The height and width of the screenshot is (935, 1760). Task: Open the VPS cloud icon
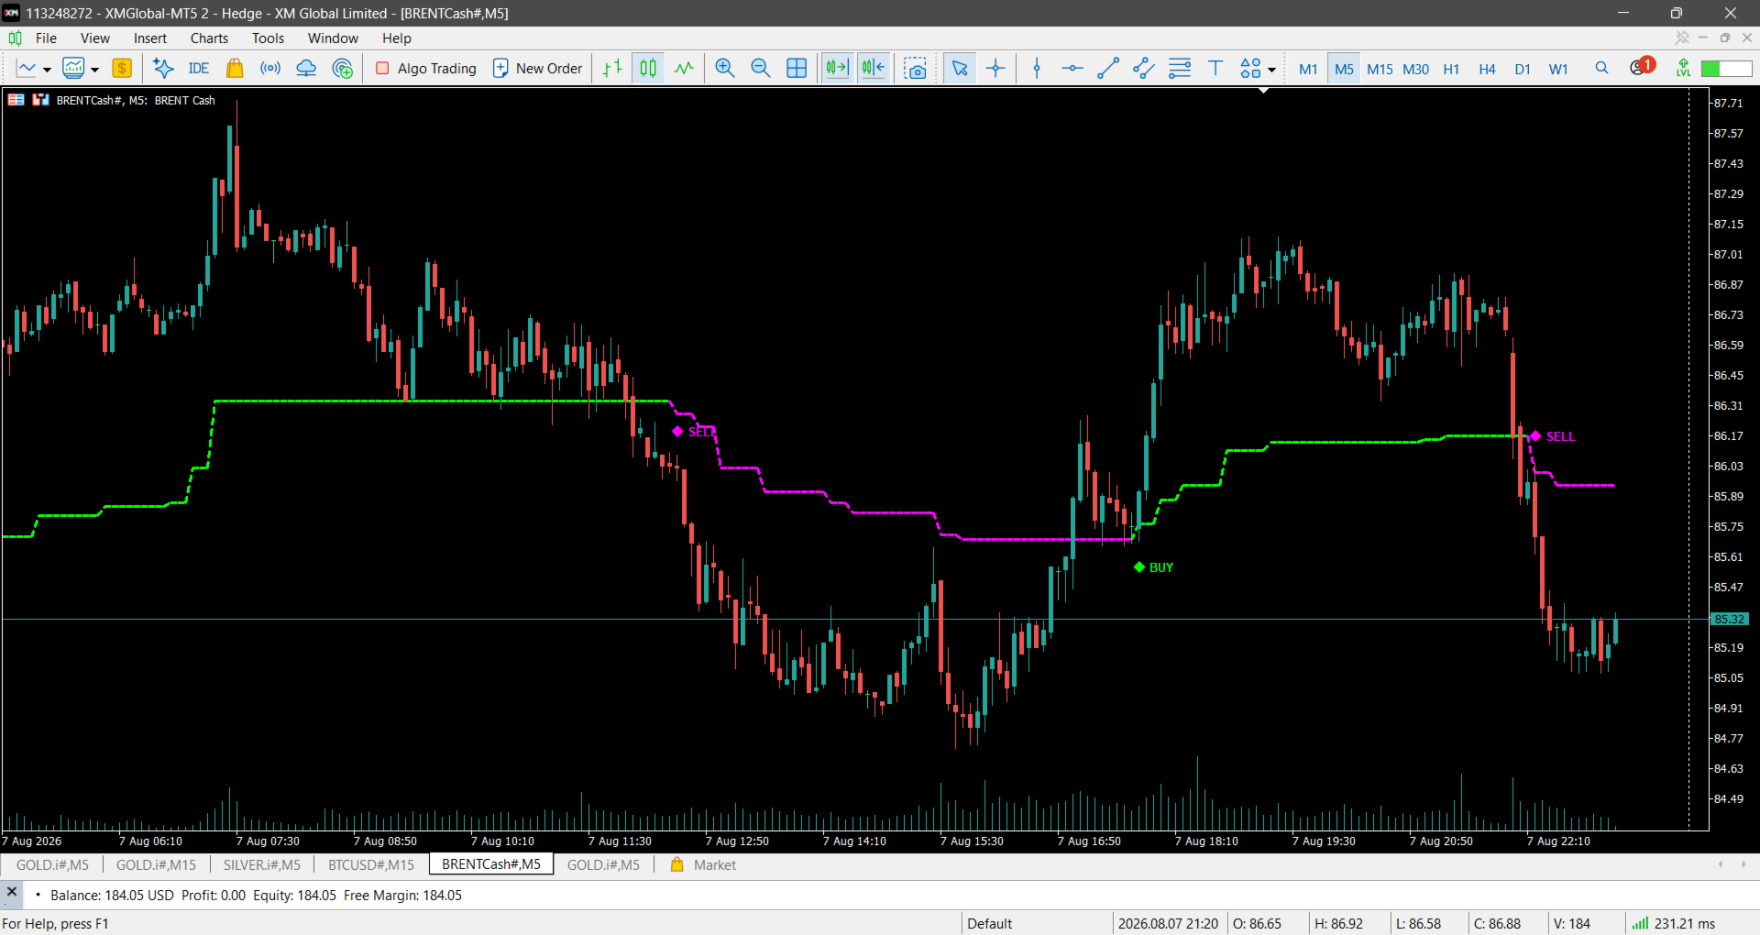pos(306,69)
